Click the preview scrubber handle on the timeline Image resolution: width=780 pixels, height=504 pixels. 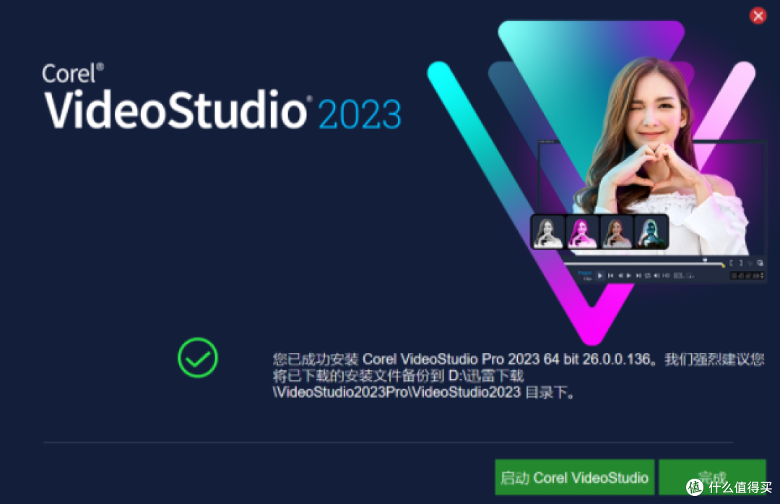(x=705, y=260)
